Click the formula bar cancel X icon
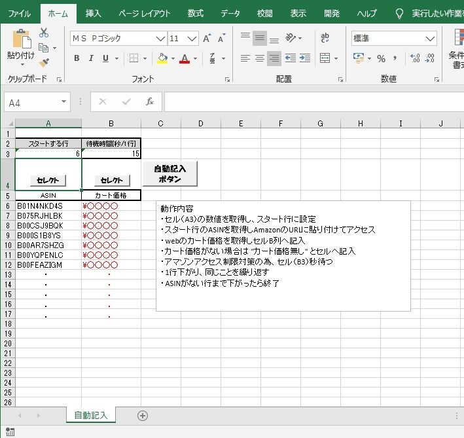This screenshot has height=438, width=464. click(x=103, y=101)
